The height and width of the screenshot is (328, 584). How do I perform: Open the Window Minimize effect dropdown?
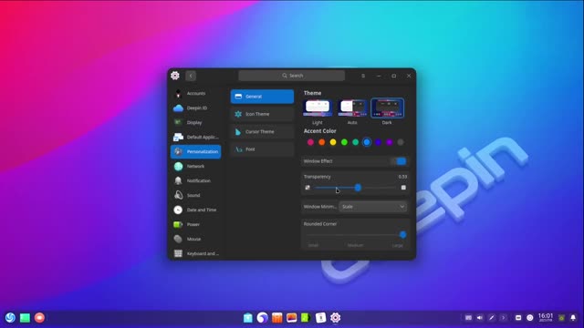[x=373, y=207]
